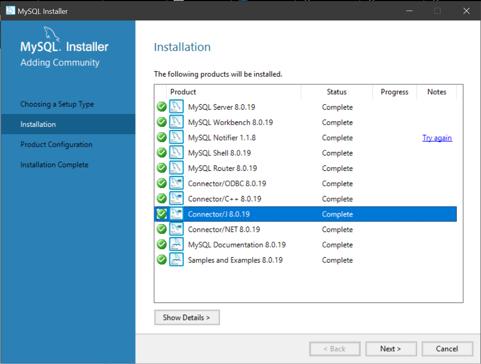Viewport: 481px width, 364px height.
Task: Click green checkmark beside MySQL Documentation
Action: click(162, 245)
